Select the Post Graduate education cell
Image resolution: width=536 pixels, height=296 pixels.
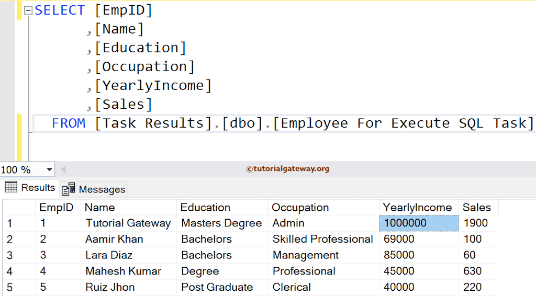217,287
